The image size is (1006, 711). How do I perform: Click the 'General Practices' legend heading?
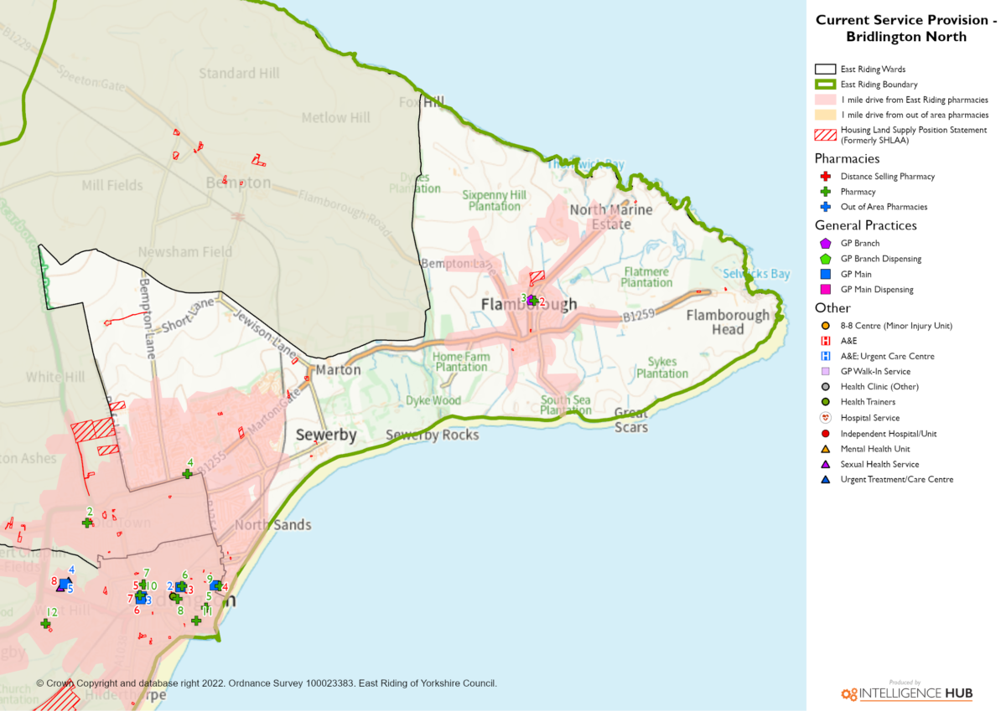865,225
